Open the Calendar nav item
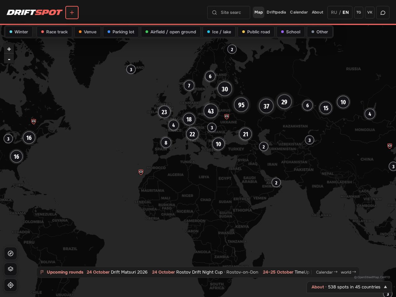This screenshot has height=297, width=396. pyautogui.click(x=299, y=12)
